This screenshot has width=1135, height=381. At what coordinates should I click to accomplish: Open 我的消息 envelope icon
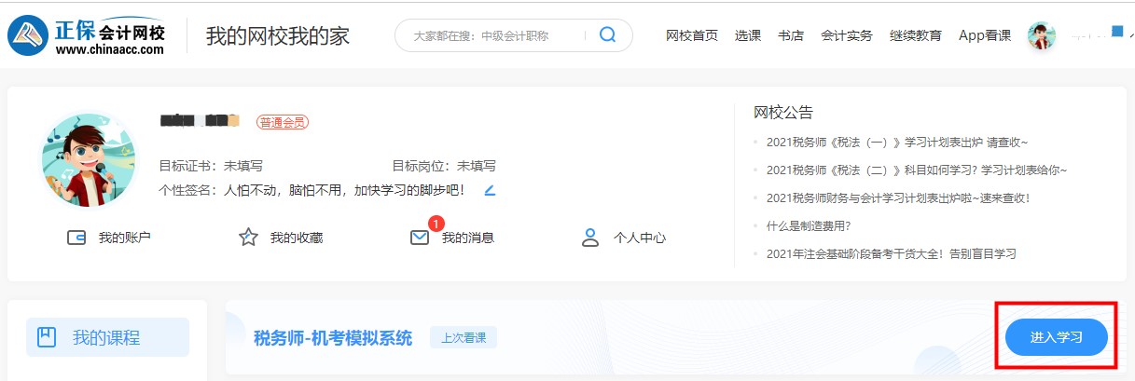(420, 238)
